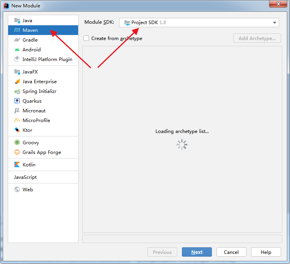Choose Android label in the list
This screenshot has width=290, height=264.
pyautogui.click(x=31, y=50)
